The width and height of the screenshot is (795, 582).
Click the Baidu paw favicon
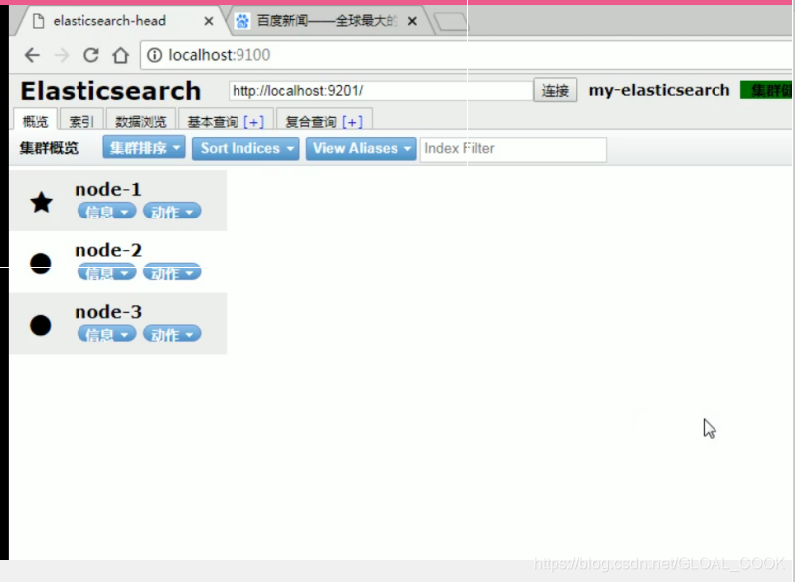click(x=242, y=21)
